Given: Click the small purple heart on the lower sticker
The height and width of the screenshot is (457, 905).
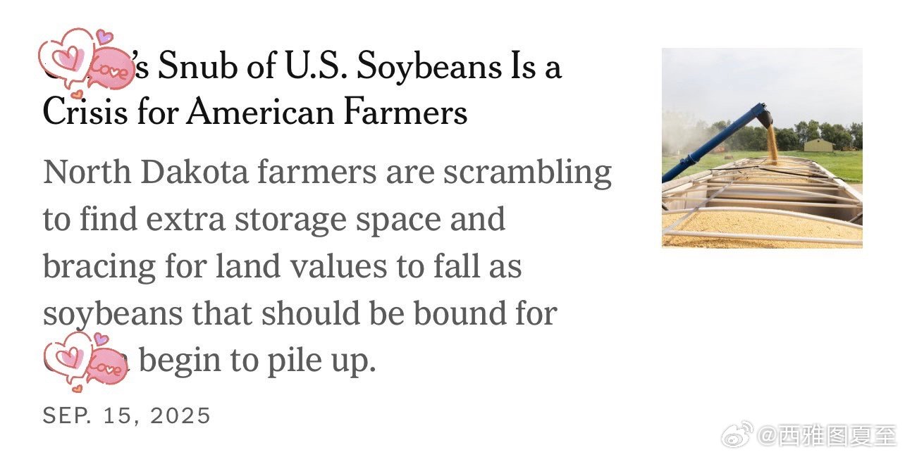Looking at the screenshot, I should [102, 340].
